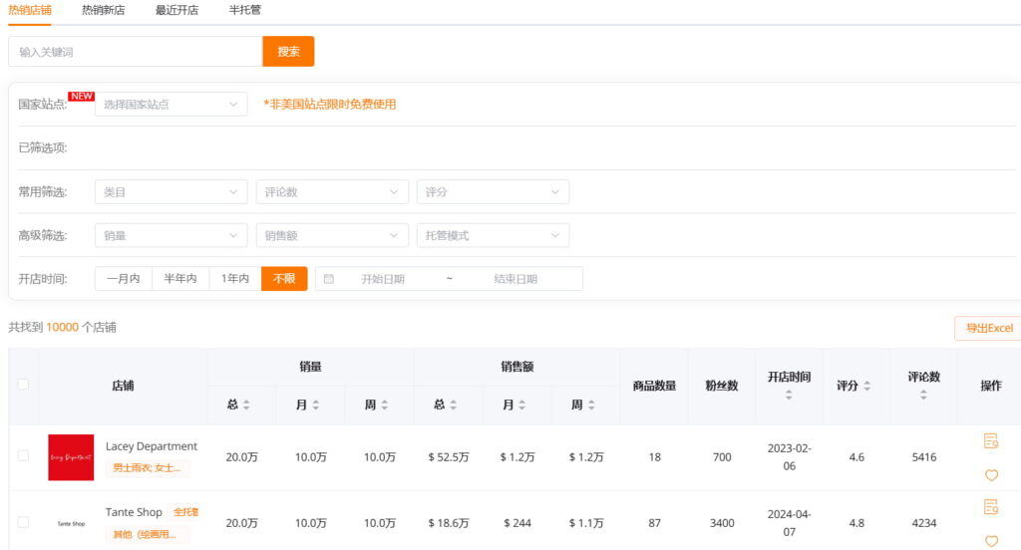Click Tante Shop monthly revenue $ 244

(x=517, y=523)
